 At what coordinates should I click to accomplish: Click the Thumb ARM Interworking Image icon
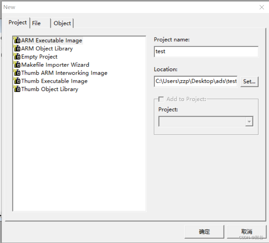[17, 73]
